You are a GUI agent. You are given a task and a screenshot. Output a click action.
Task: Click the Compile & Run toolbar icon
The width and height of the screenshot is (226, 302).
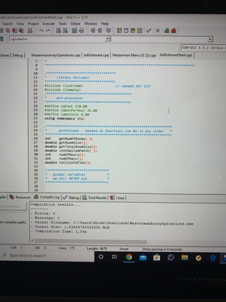(x=133, y=31)
